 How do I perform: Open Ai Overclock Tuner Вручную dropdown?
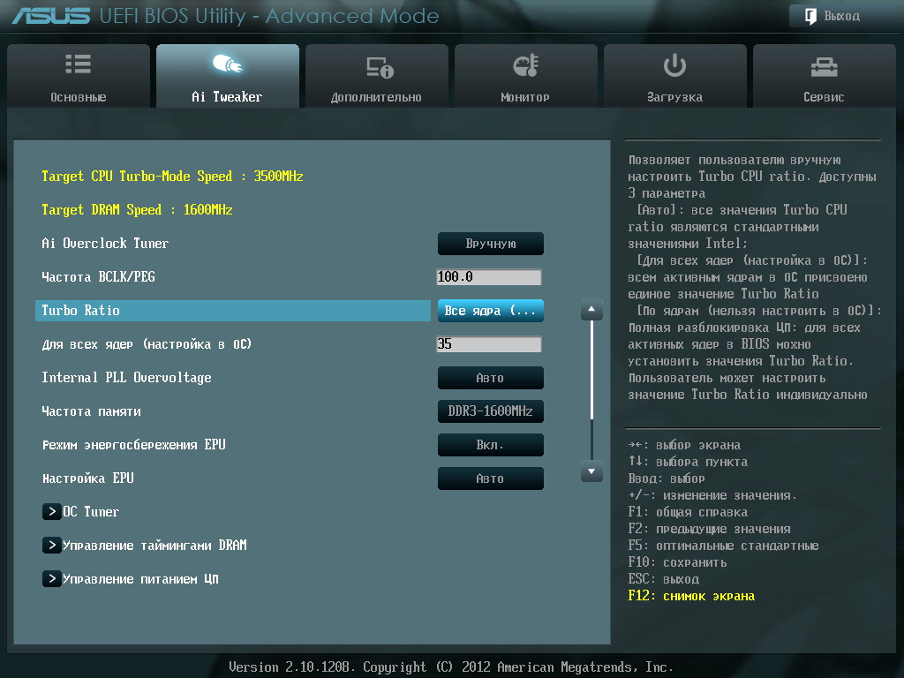click(x=491, y=244)
